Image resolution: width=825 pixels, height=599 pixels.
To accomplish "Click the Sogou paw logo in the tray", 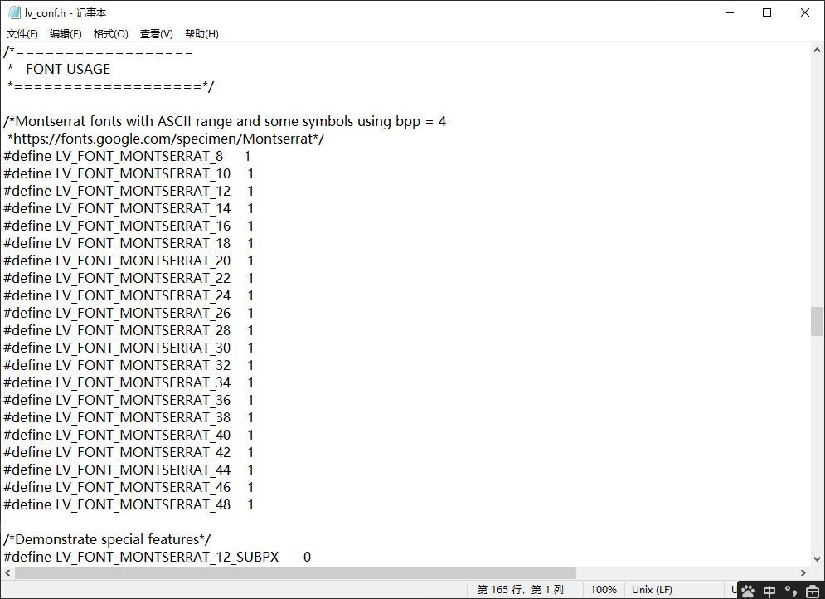I will coord(748,591).
